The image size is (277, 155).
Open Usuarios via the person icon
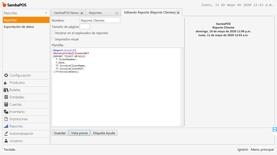[6, 141]
